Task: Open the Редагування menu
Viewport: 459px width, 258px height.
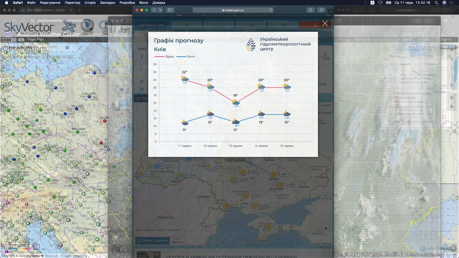Action: (x=50, y=3)
